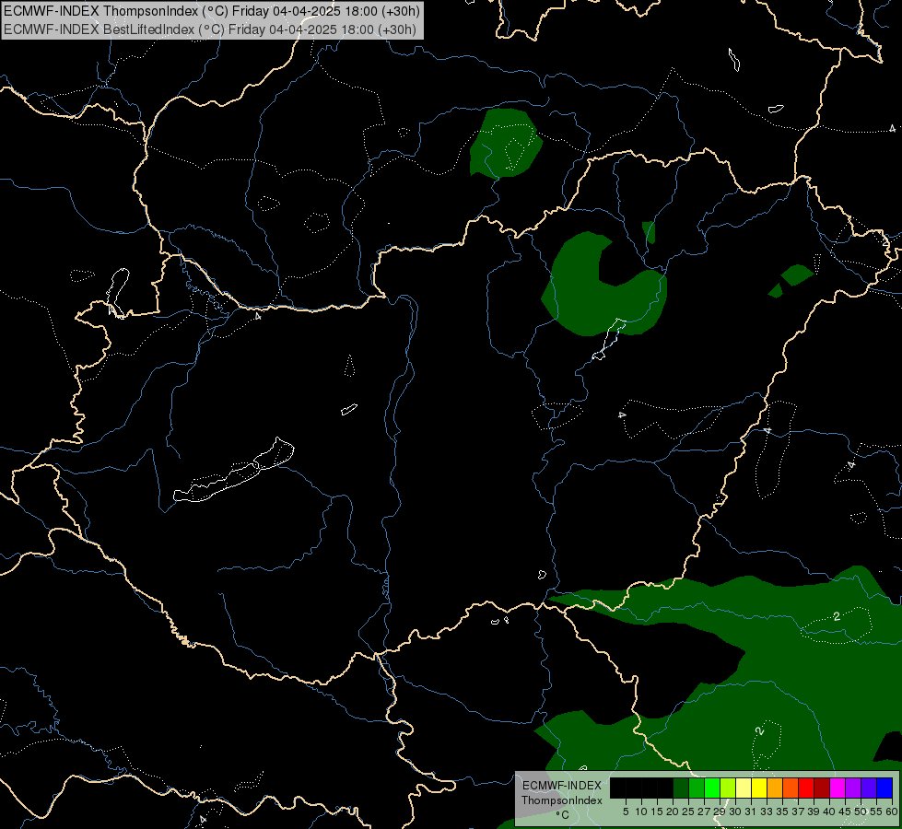Select the dark red 39–40 legend swatch
The image size is (902, 829).
point(822,788)
